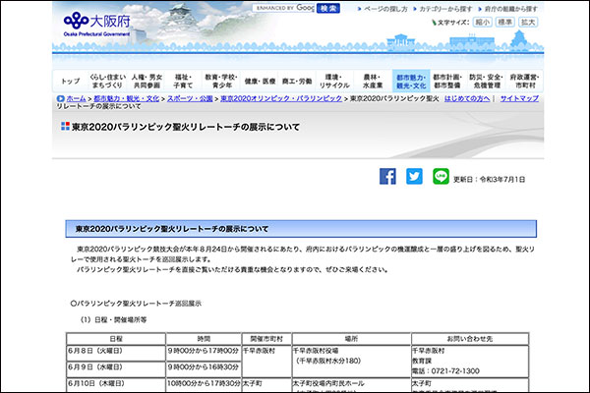
Task: Open 東京2020オリンピック・パラリンピック breadcrumb
Action: pos(281,99)
